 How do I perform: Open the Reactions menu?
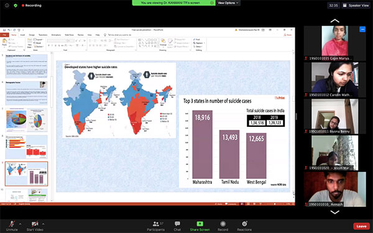pyautogui.click(x=244, y=224)
